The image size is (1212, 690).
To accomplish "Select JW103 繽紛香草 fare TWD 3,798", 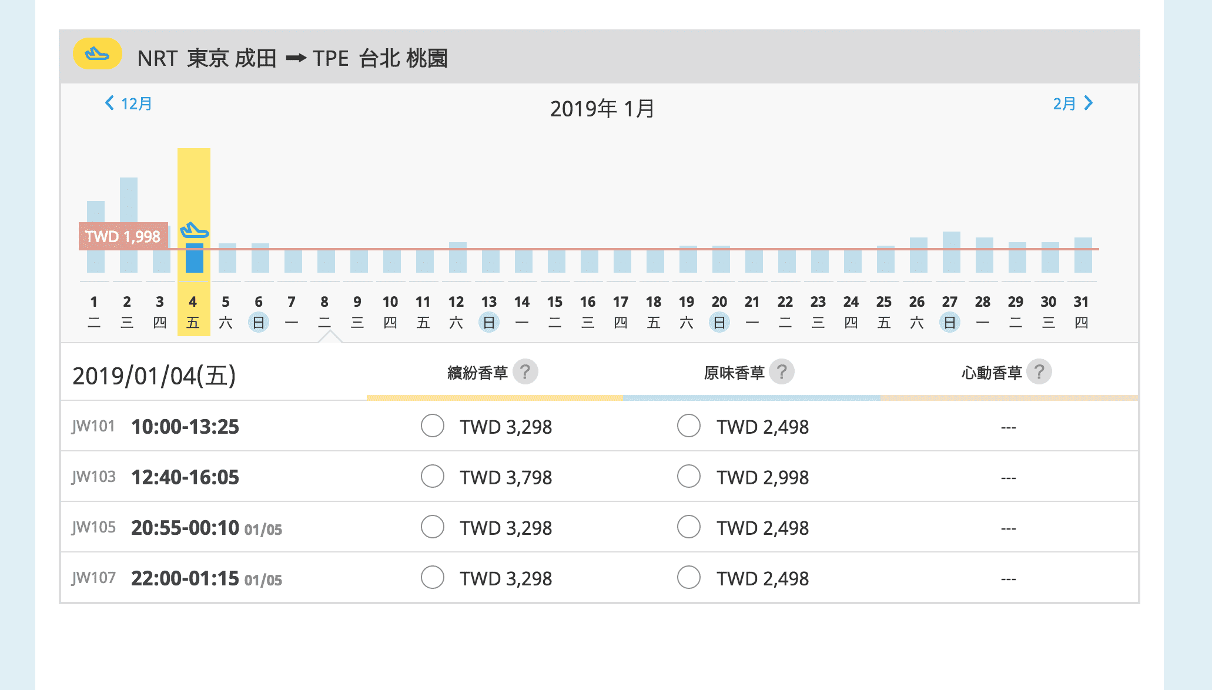I will coord(433,476).
